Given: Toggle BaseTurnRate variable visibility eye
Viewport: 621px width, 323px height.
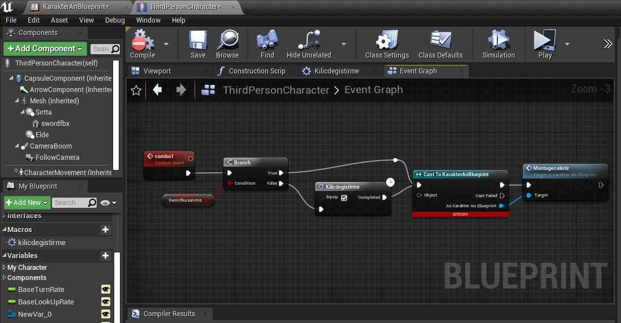Looking at the screenshot, I should [105, 289].
